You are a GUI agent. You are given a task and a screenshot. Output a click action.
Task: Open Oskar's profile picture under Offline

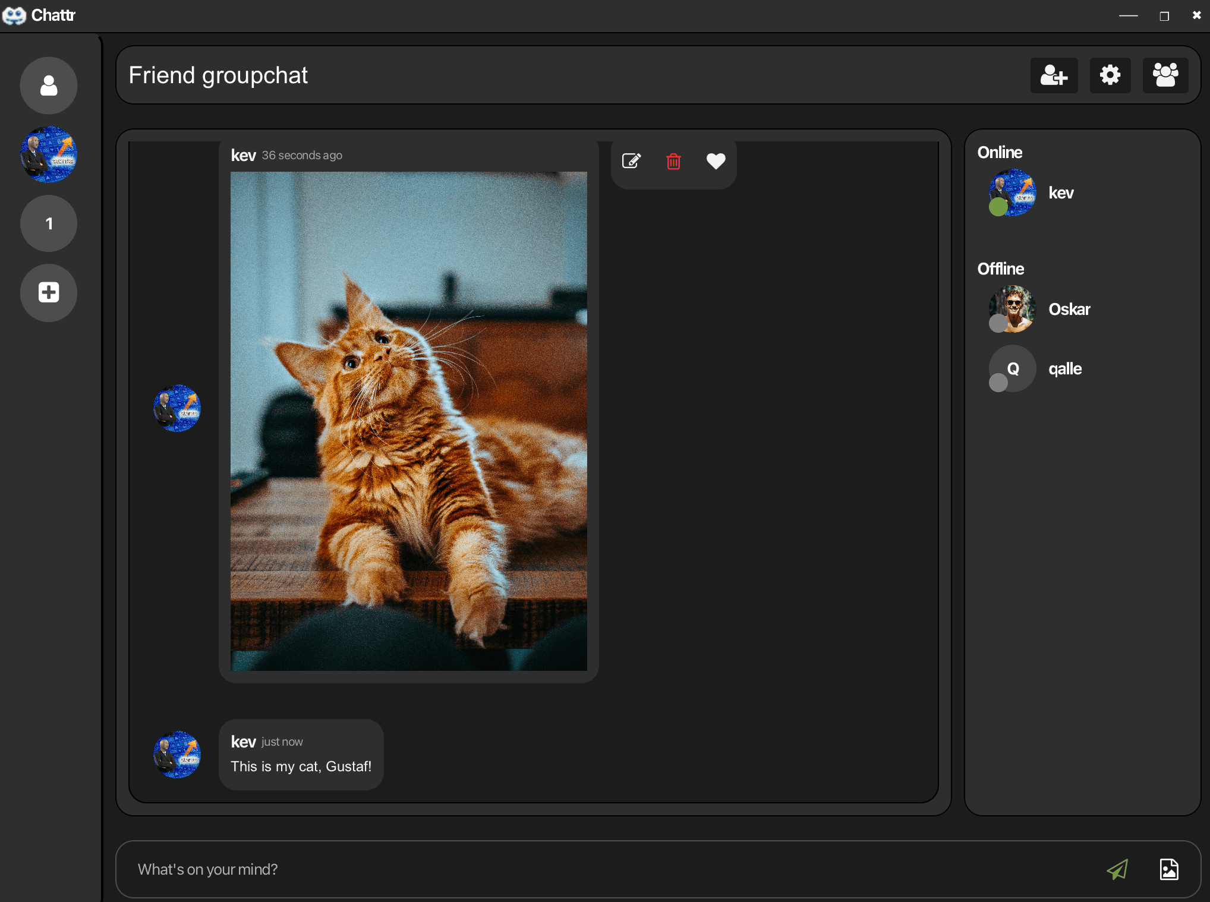[x=1012, y=309]
